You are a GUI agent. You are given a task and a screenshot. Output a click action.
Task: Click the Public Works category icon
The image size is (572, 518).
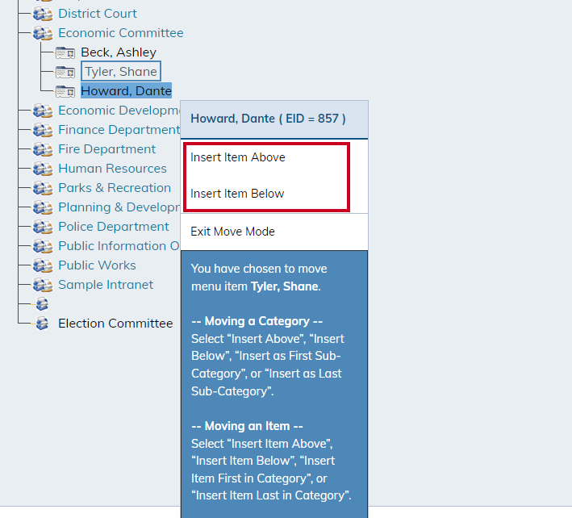(43, 265)
